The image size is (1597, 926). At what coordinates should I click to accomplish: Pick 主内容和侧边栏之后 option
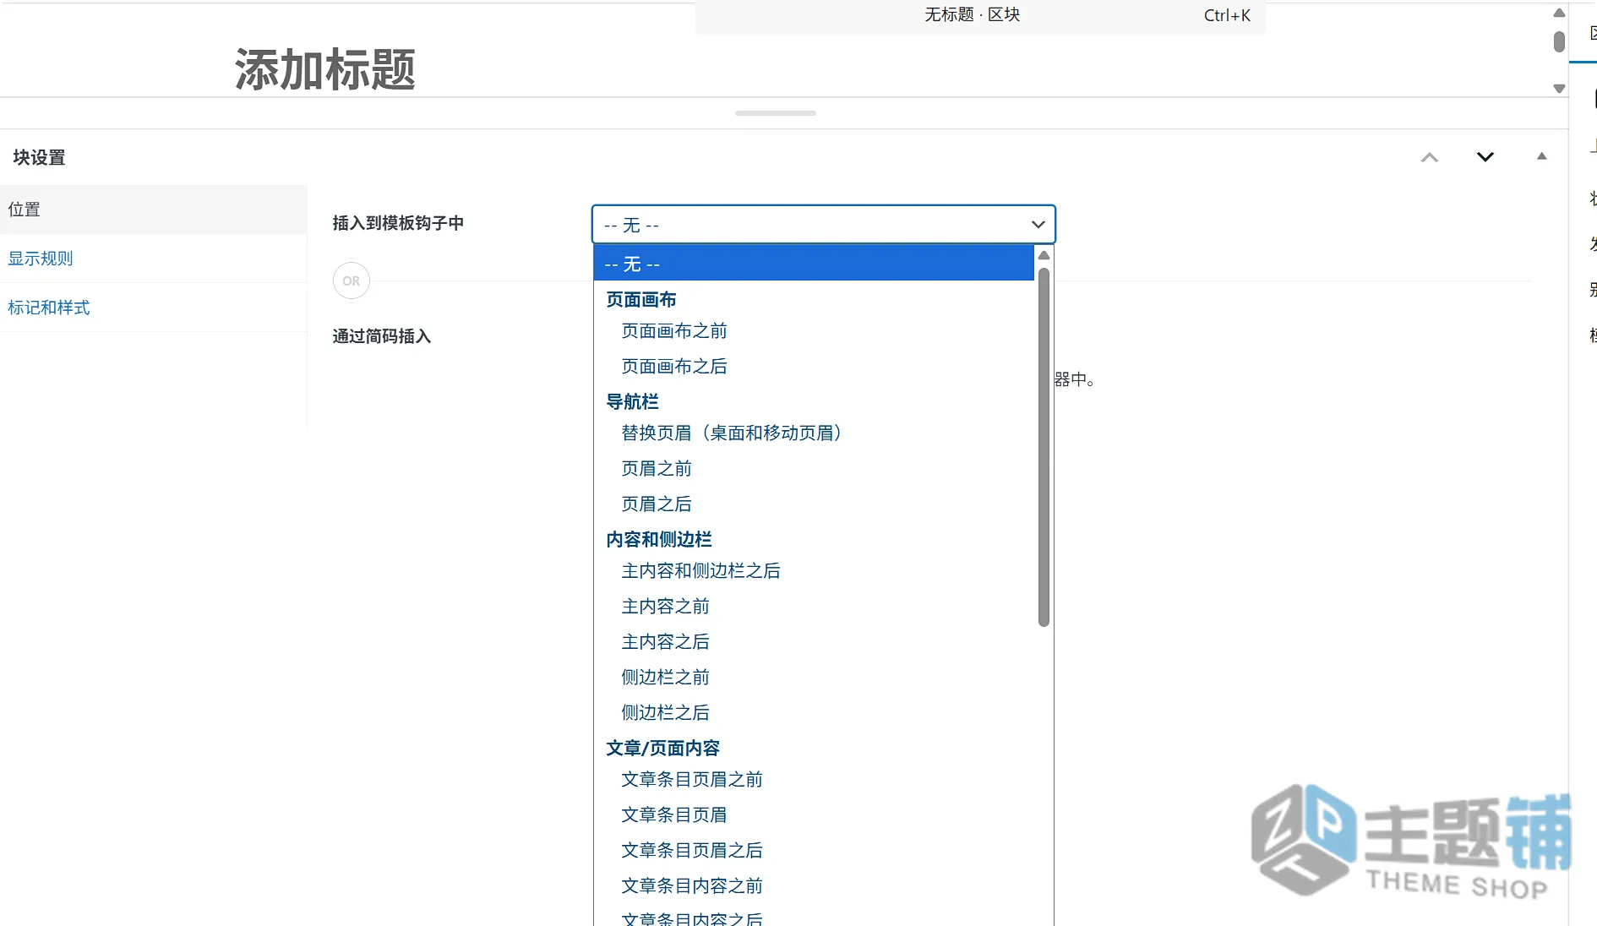[700, 571]
